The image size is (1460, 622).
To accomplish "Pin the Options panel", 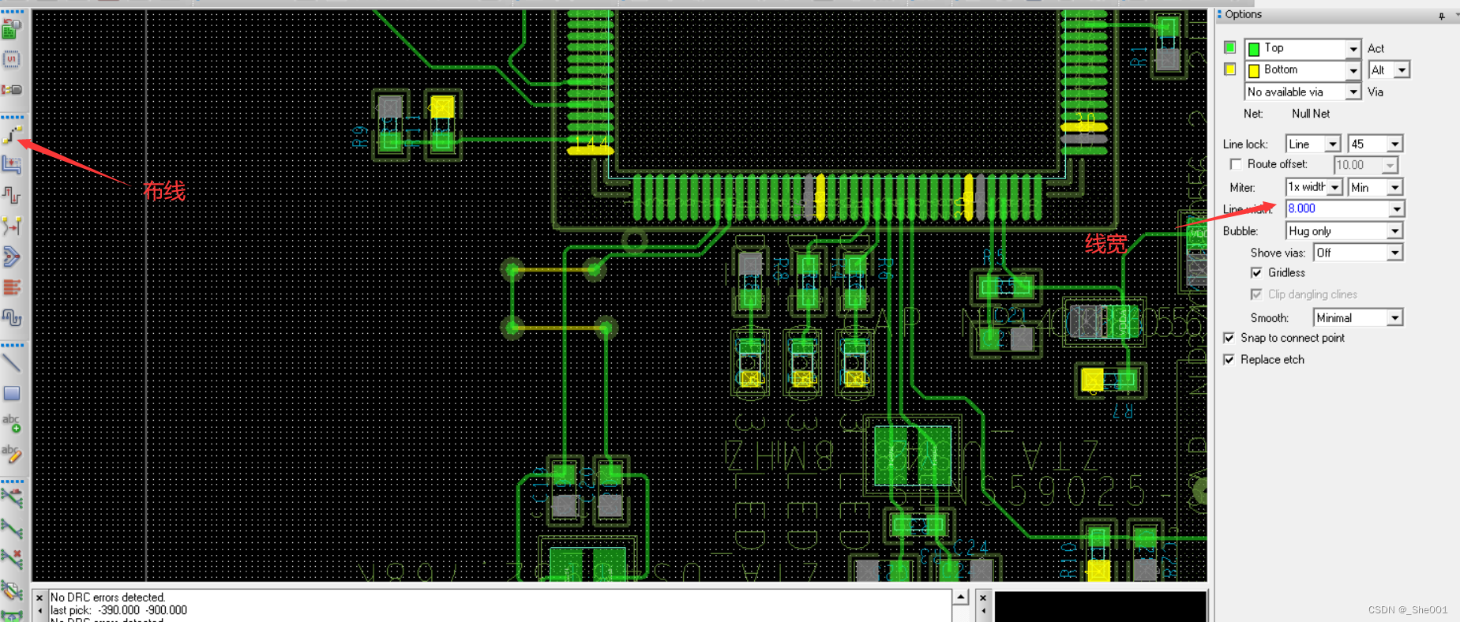I will 1441,16.
